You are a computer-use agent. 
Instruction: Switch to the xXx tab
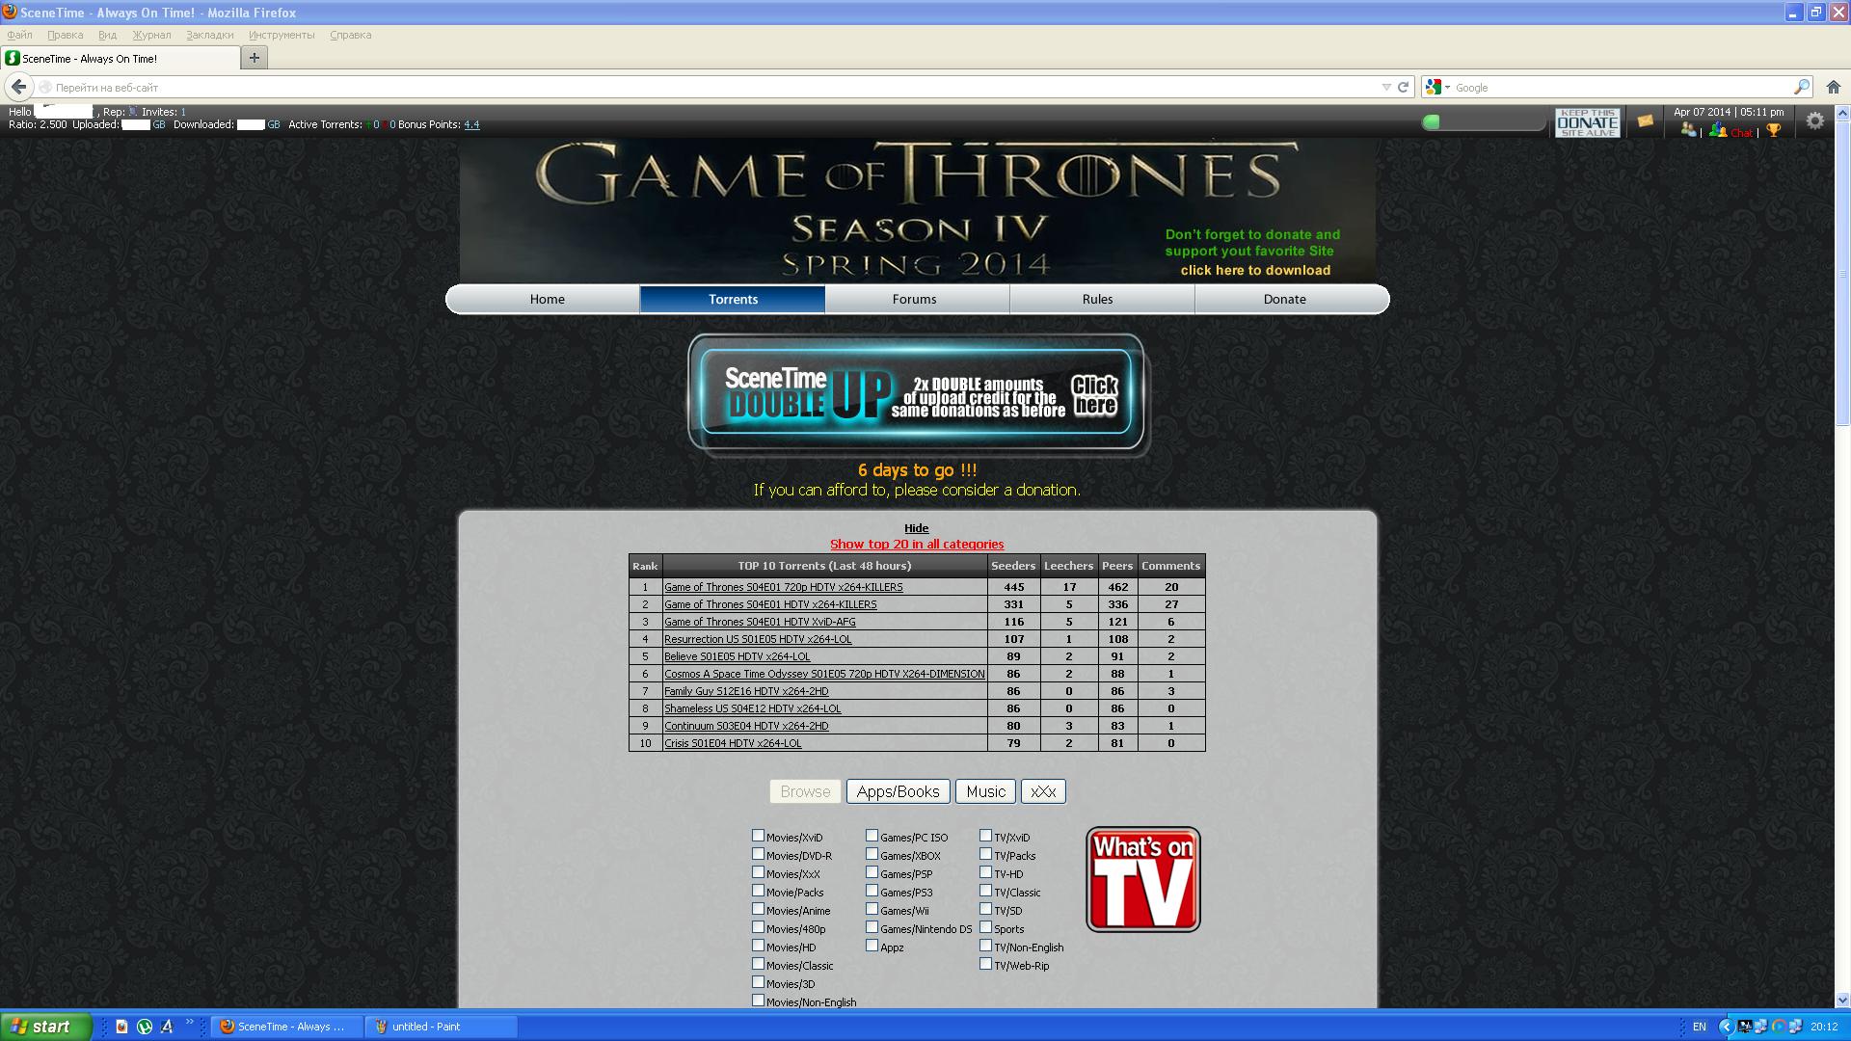1043,791
